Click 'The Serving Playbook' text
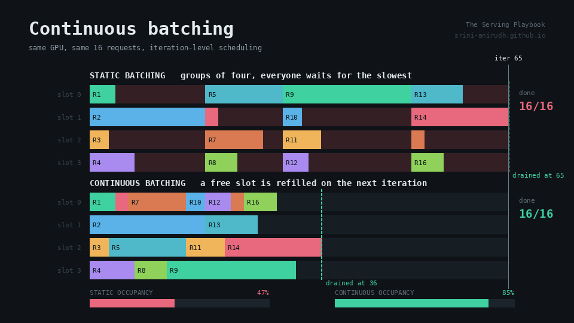This screenshot has height=323, width=574. [505, 25]
